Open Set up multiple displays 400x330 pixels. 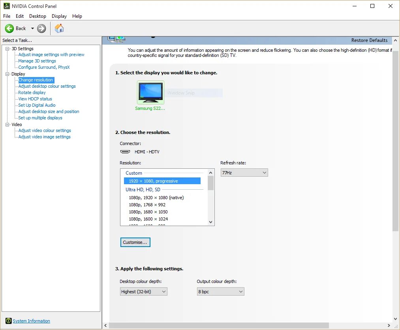click(x=40, y=118)
